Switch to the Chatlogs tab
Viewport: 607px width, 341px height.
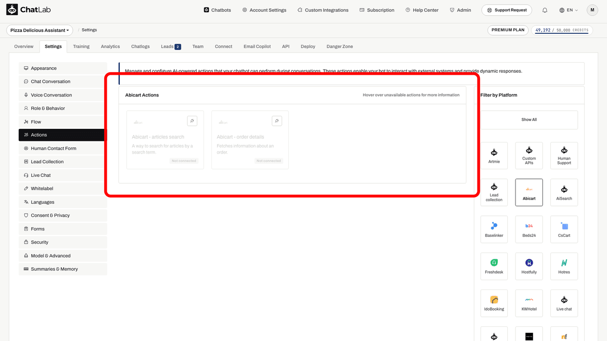(140, 46)
